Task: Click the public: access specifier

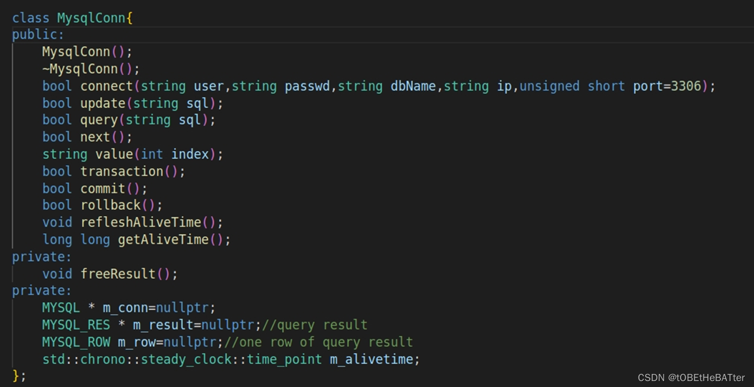Action: (38, 34)
